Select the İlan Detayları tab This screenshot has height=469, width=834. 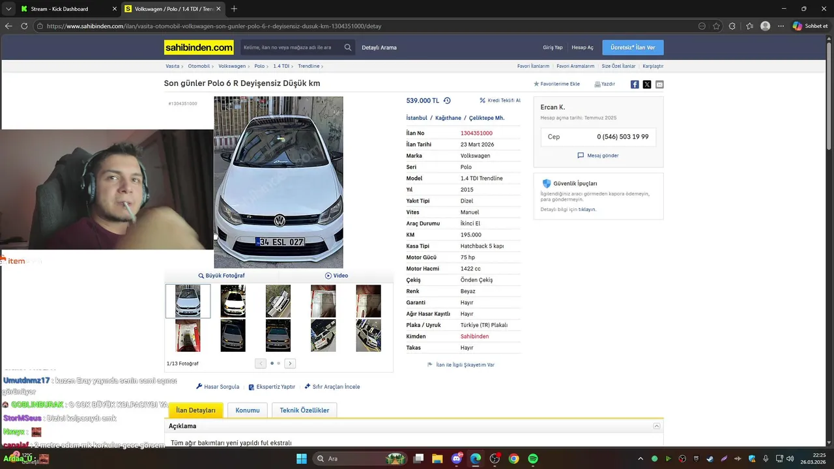click(196, 410)
